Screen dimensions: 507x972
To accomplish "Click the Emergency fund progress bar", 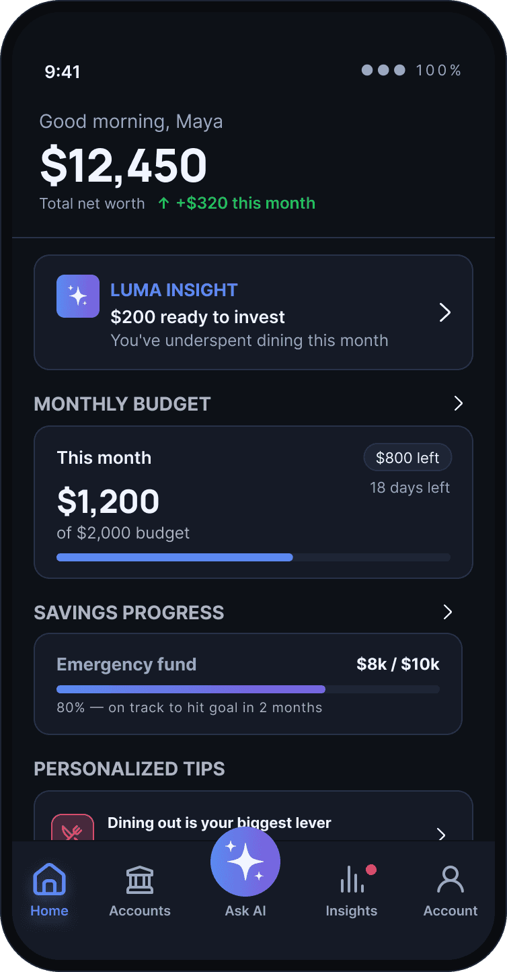I will pyautogui.click(x=248, y=689).
